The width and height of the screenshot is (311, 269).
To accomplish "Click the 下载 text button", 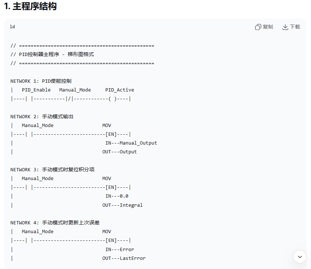I will [295, 27].
